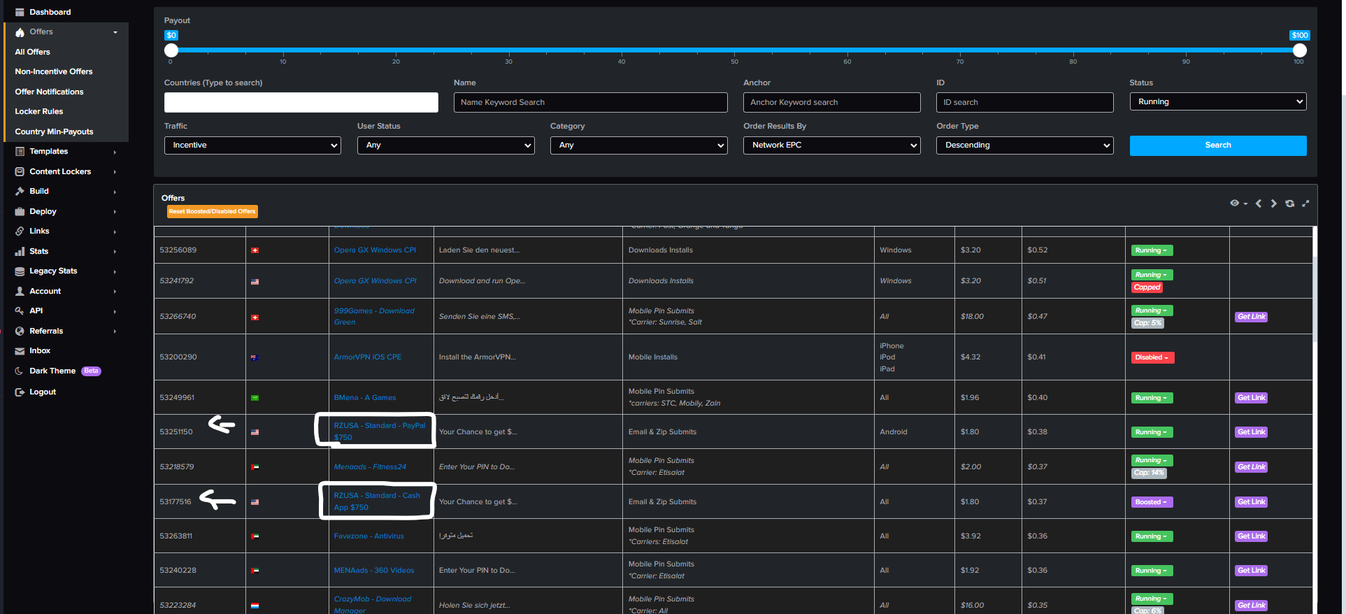The height and width of the screenshot is (614, 1346).
Task: Click the Account person icon
Action: (x=20, y=291)
